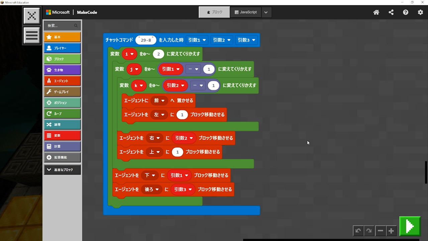The image size is (428, 241).
Task: Open the エージェント block category
Action: click(x=62, y=81)
